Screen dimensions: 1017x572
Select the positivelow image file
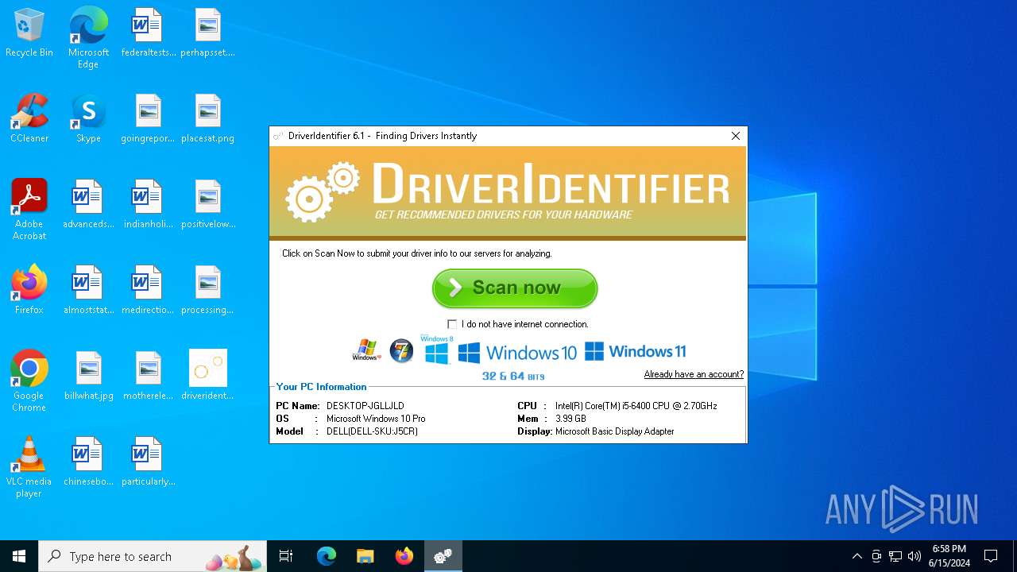click(207, 205)
